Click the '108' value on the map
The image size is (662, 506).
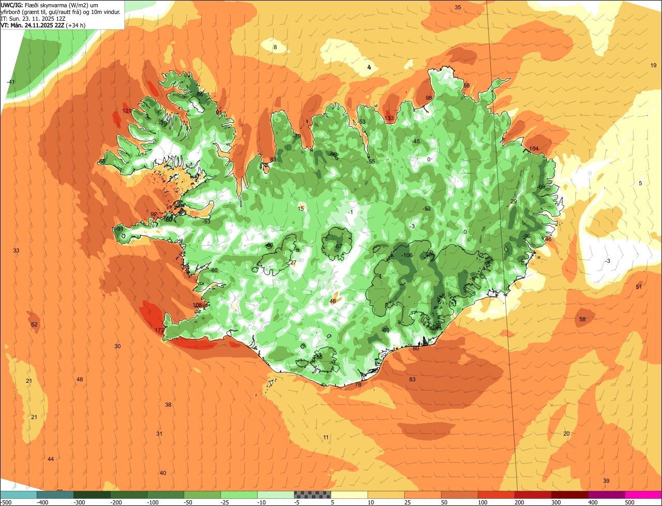pos(197,305)
